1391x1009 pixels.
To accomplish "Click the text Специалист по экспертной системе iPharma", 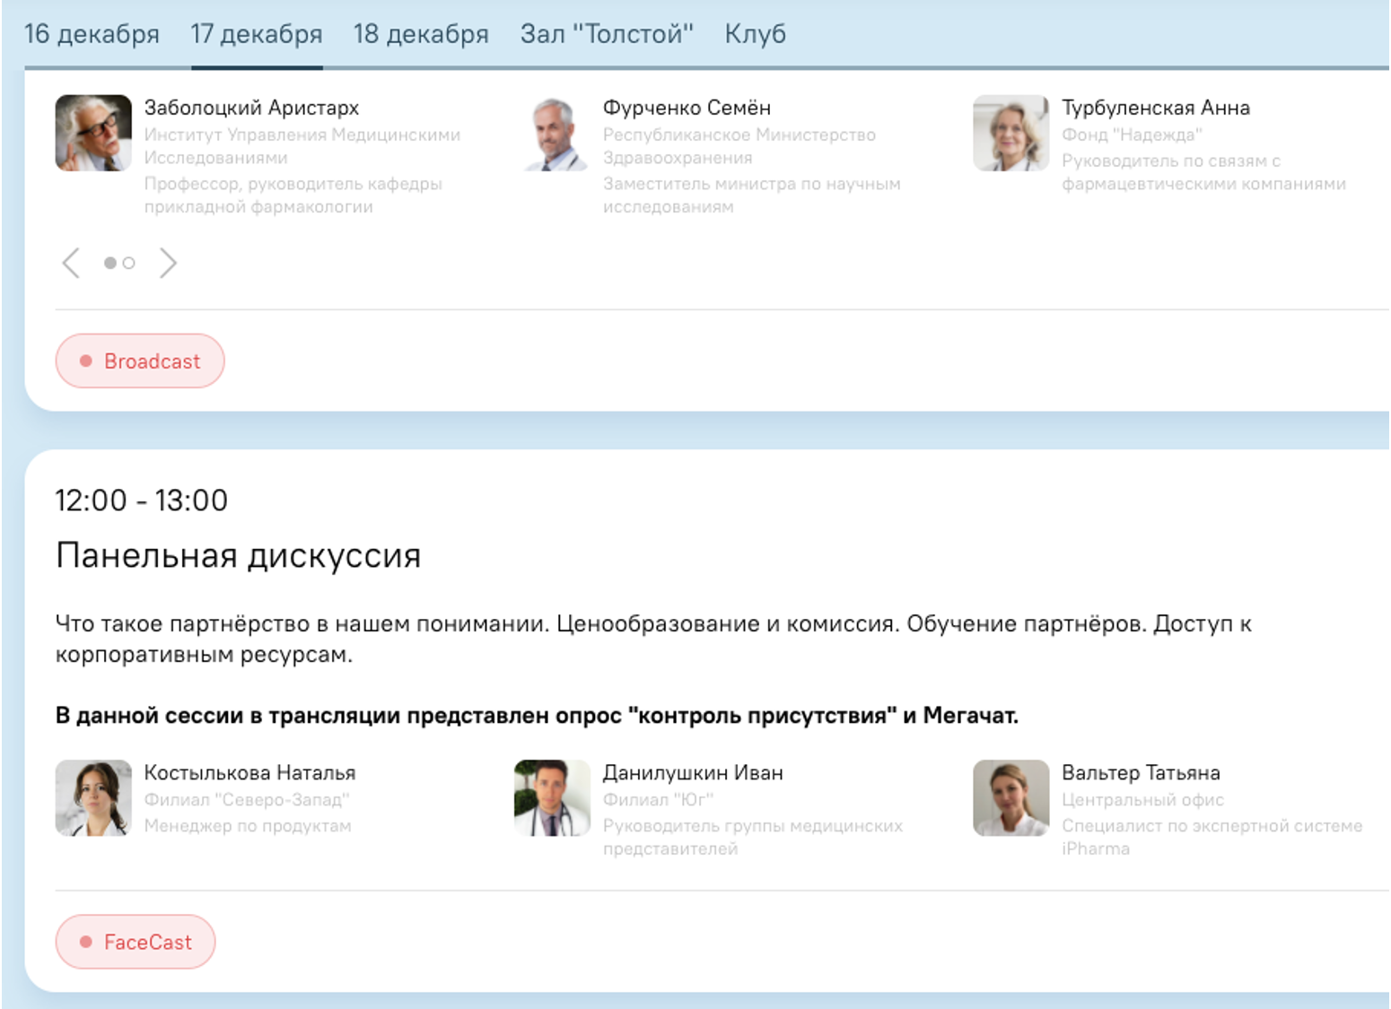I will (x=1212, y=837).
